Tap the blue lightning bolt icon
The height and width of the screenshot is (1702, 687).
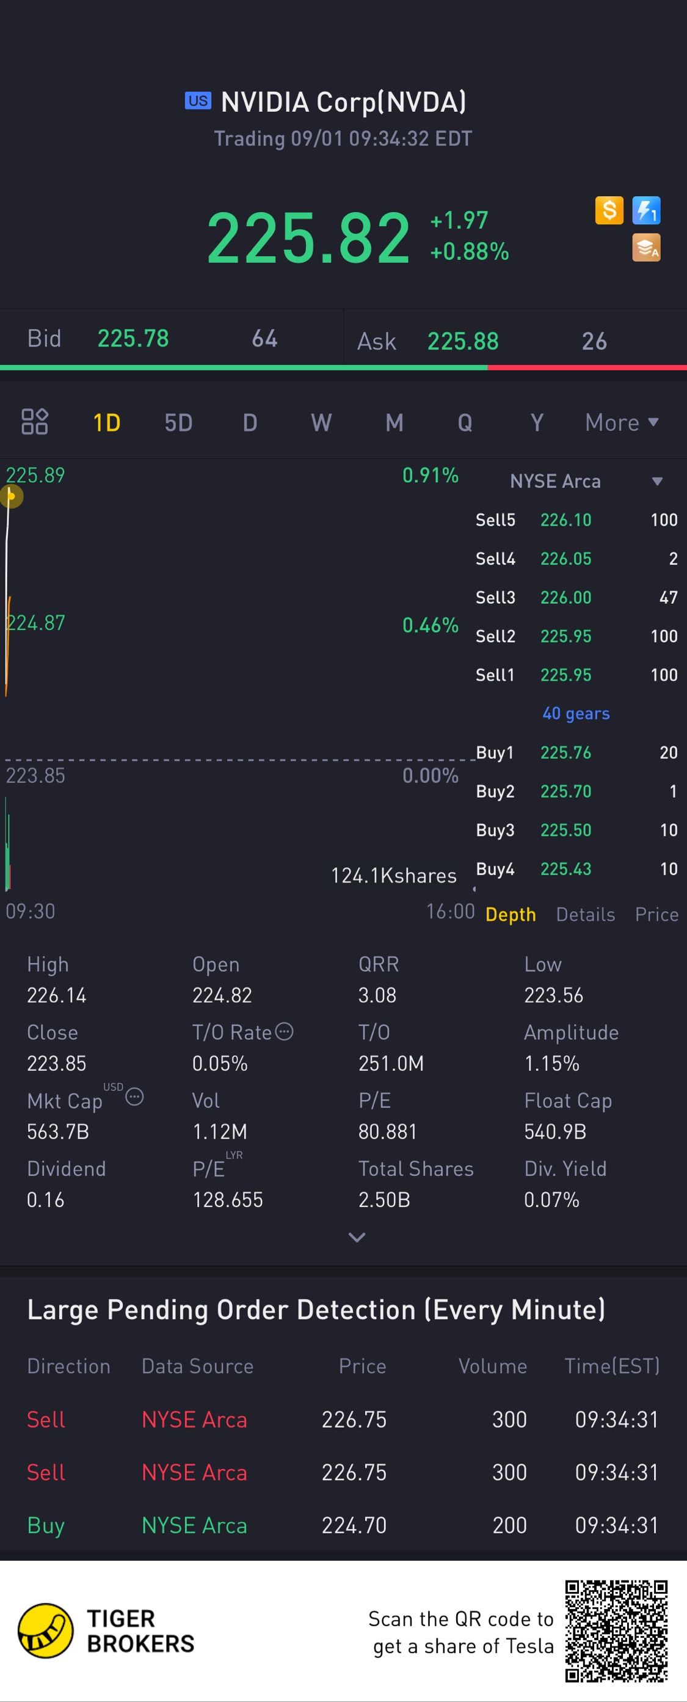[646, 211]
